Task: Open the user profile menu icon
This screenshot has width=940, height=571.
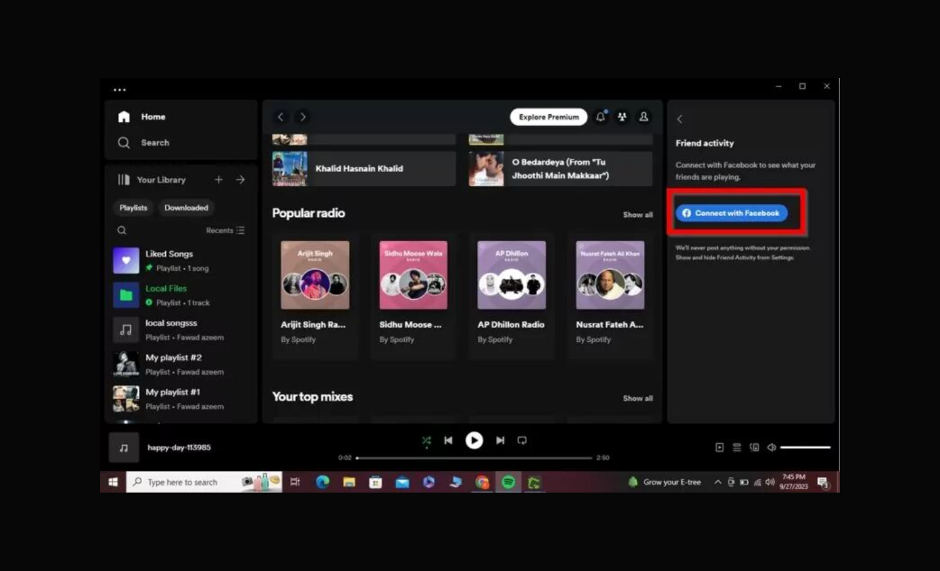Action: click(644, 117)
